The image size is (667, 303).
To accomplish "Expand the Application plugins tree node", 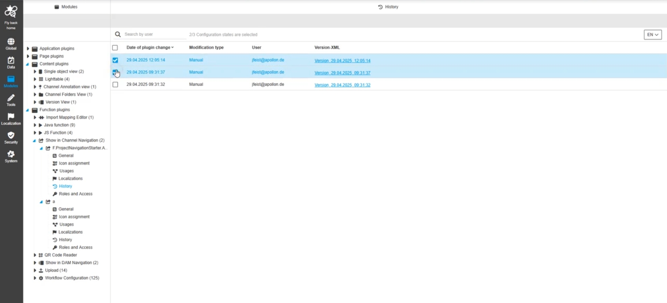I will click(x=28, y=49).
